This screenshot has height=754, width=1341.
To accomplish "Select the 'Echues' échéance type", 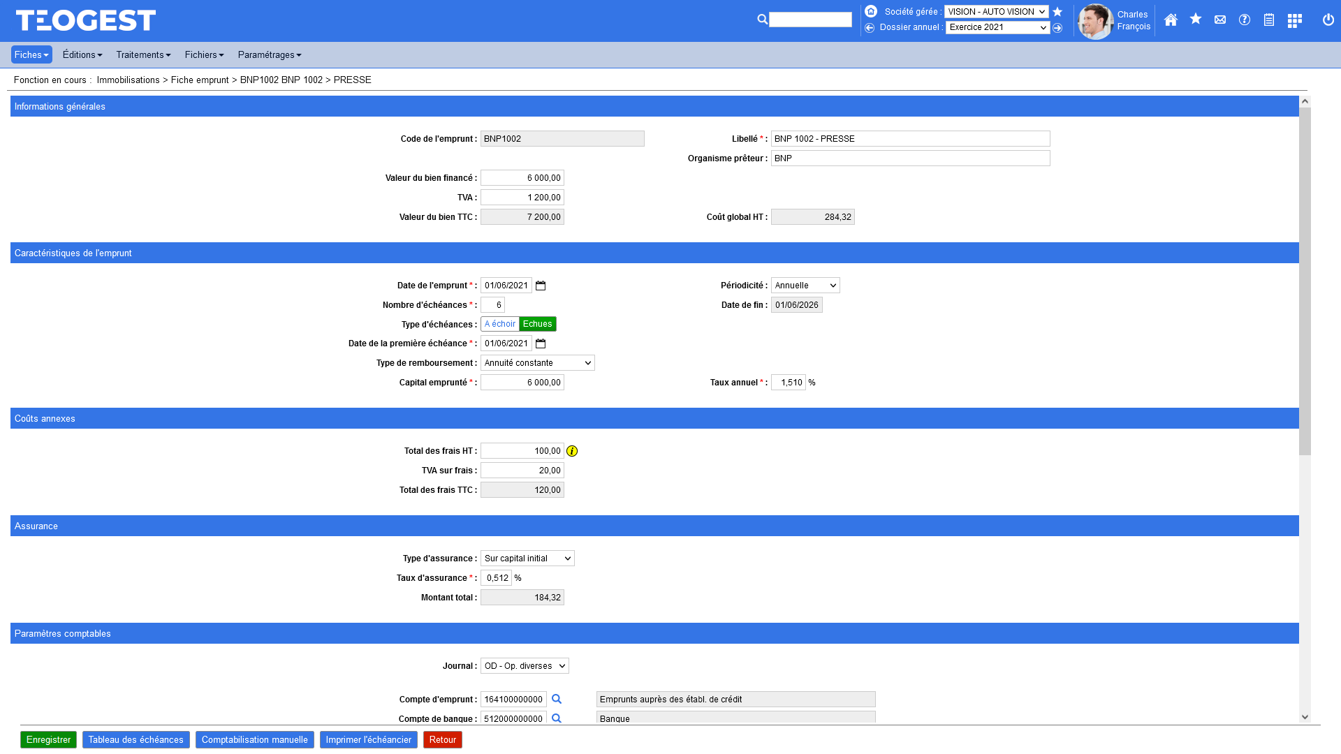I will pos(537,324).
